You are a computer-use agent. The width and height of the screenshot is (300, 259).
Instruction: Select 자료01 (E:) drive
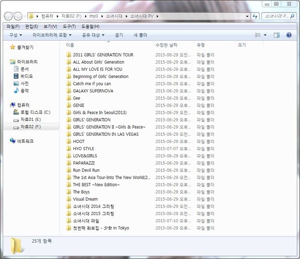(30, 120)
